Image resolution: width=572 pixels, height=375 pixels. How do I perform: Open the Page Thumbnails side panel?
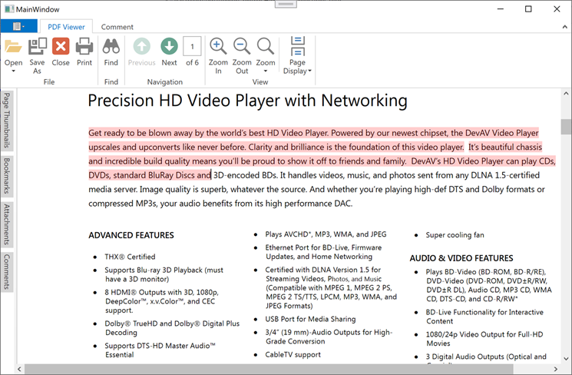coord(7,121)
